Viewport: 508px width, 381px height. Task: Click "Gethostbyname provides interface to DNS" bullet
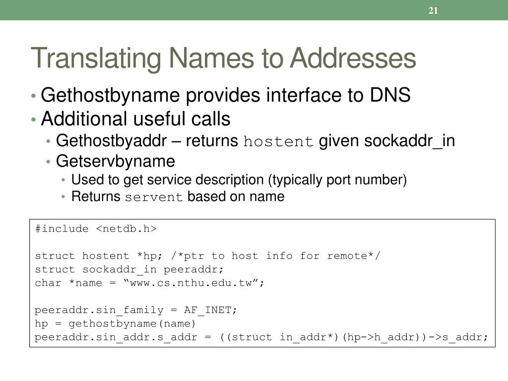[x=226, y=95]
